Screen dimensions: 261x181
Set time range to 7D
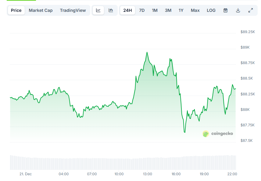(x=142, y=10)
